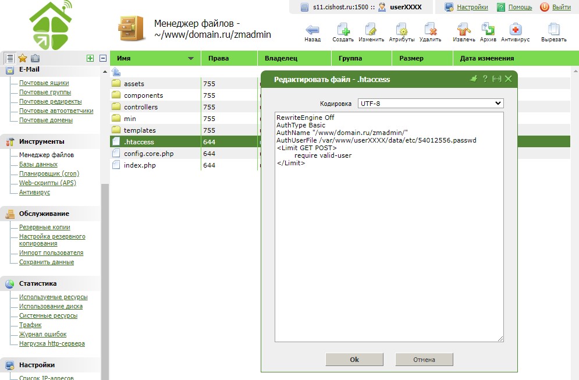Open favorites via star icon in sidebar
Screen dimensions: 579x380
click(x=23, y=58)
